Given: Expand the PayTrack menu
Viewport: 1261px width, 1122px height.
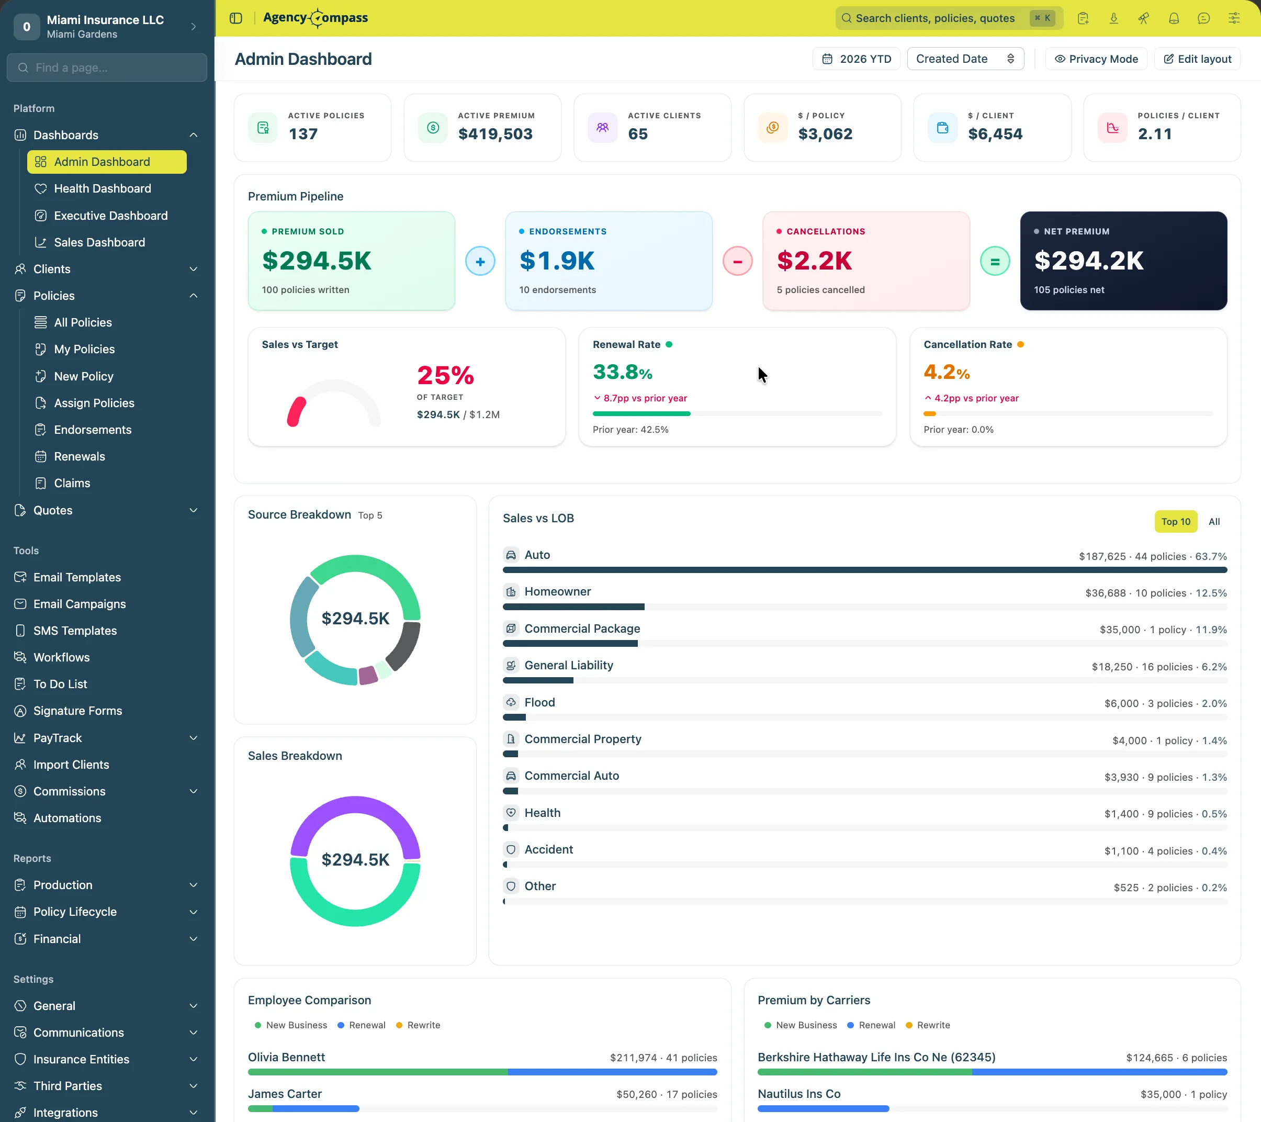Looking at the screenshot, I should [107, 738].
